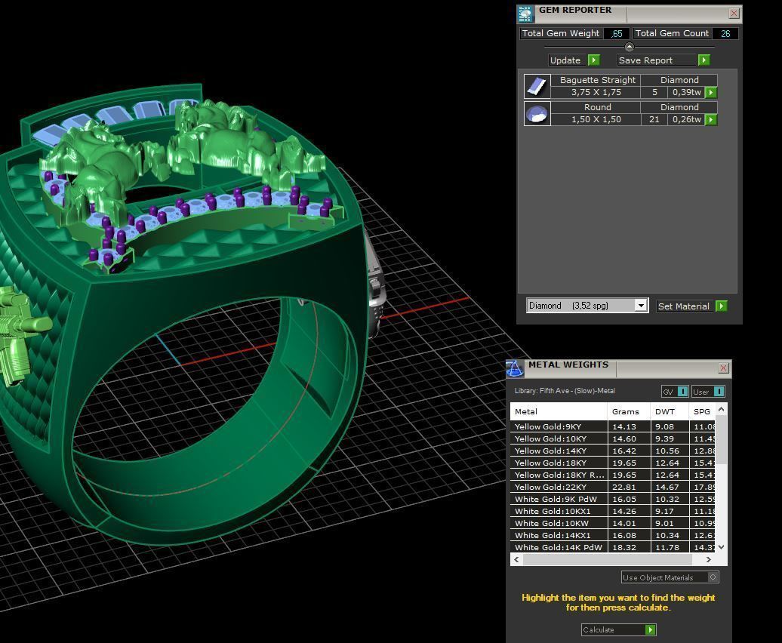Click the Set Material button
Screen dimensions: 782x643
click(685, 306)
